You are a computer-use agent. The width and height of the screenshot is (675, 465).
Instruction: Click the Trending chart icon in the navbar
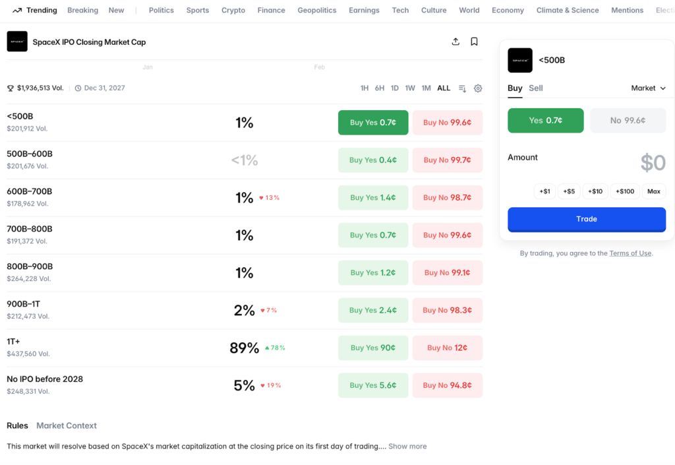coord(16,10)
